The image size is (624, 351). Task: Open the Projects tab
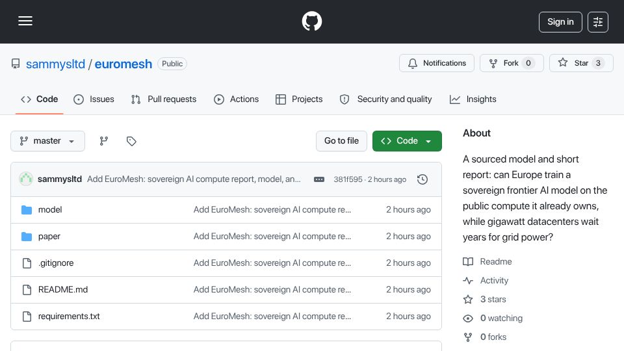point(299,99)
